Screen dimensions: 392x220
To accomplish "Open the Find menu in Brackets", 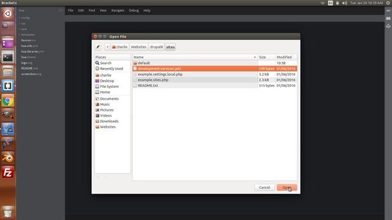I will pos(92,10).
